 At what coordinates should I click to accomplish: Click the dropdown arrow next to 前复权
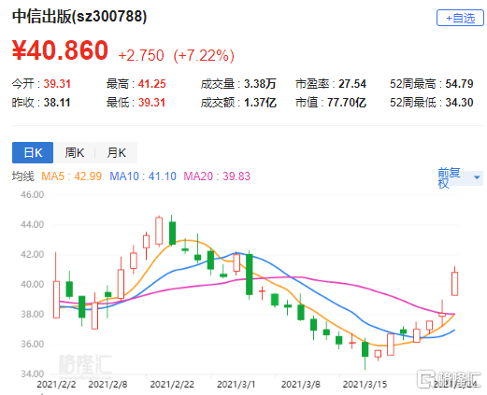[477, 177]
